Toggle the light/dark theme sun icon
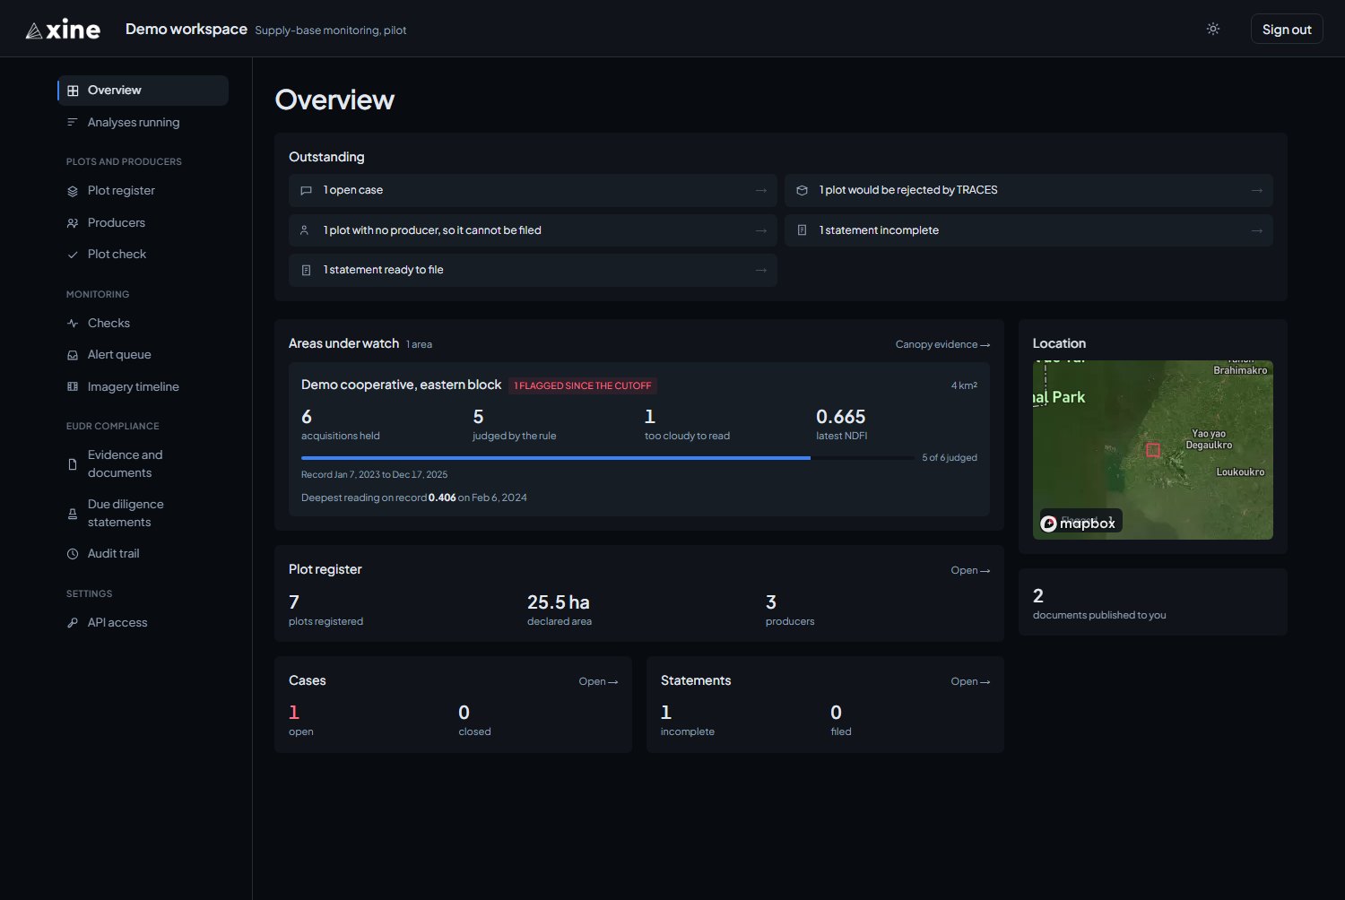Screen dimensions: 1345x900 tap(1213, 29)
